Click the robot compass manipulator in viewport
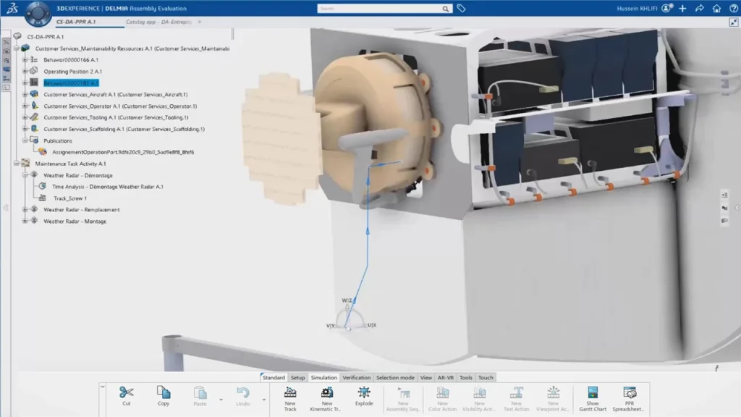The image size is (741, 417). click(x=350, y=316)
